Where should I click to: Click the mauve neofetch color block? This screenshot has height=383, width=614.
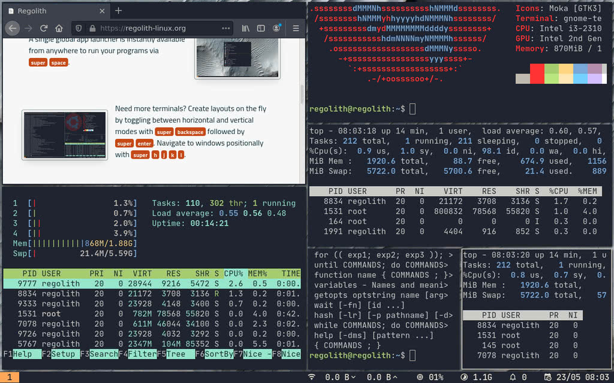coord(595,74)
